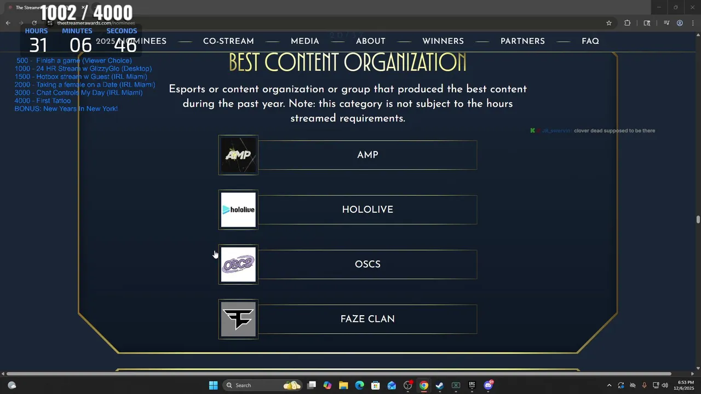Open the Xbox app taskbar icon
The width and height of the screenshot is (701, 394).
(456, 385)
